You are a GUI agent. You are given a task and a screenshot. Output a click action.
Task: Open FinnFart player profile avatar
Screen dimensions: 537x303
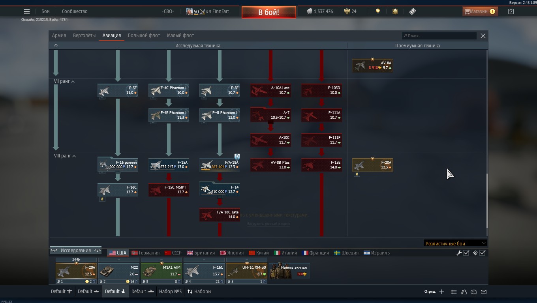pos(190,11)
